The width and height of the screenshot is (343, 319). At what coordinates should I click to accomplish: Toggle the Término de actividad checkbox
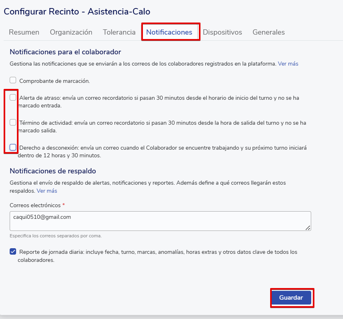pyautogui.click(x=13, y=122)
